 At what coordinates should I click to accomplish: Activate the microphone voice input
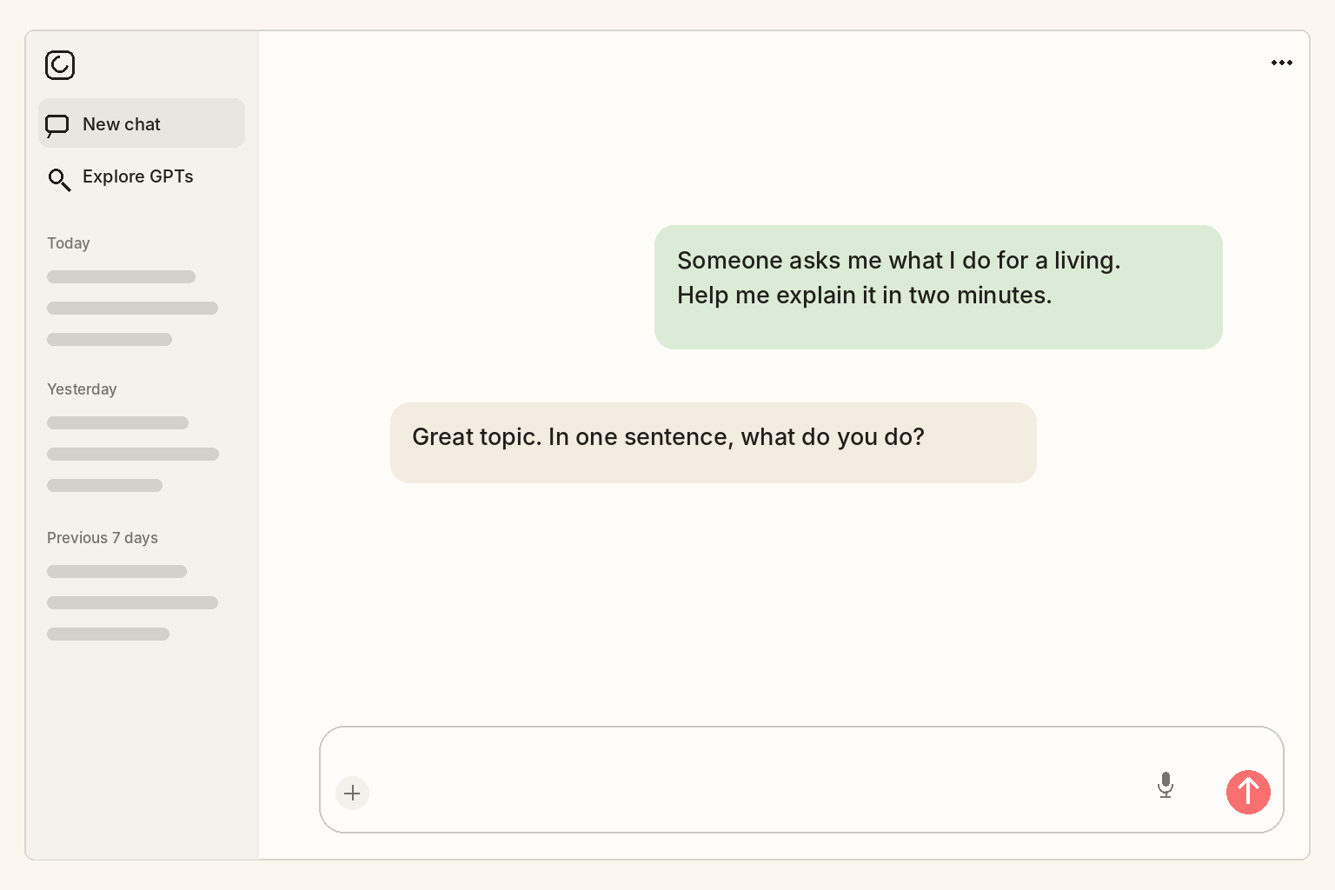pos(1166,785)
